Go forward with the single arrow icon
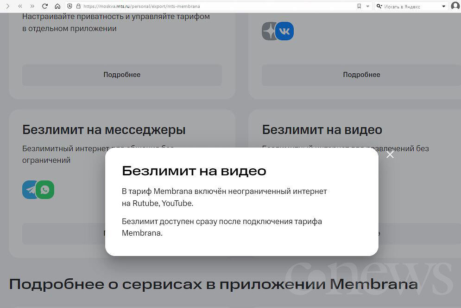461x308 pixels. 7,6
